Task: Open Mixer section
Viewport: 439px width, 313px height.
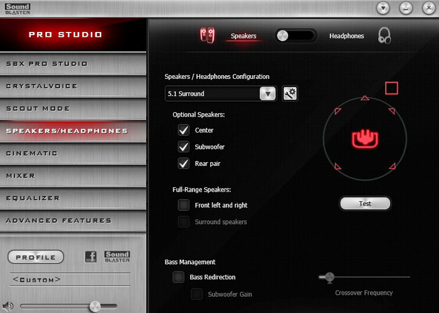Action: pyautogui.click(x=73, y=175)
